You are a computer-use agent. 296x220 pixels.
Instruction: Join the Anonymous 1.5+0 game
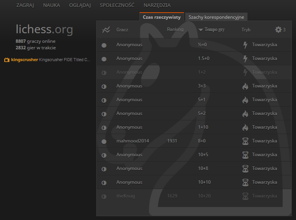(194, 58)
